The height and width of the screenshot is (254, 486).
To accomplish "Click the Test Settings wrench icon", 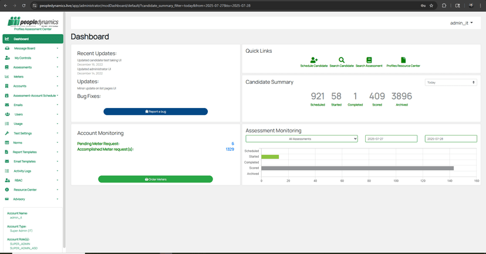I will coord(7,133).
